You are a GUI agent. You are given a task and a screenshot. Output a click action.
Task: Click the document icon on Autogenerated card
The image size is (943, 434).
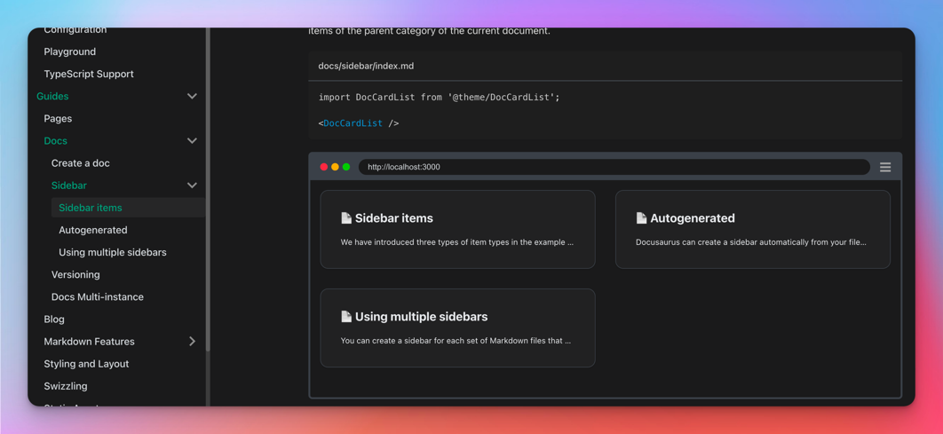(641, 218)
